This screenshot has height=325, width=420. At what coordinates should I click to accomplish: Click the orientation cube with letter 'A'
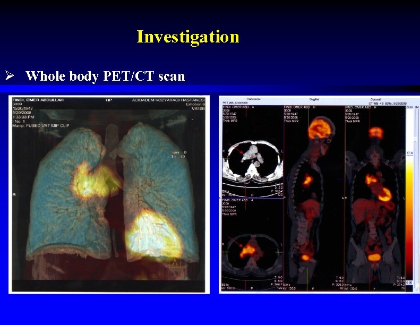pyautogui.click(x=174, y=262)
